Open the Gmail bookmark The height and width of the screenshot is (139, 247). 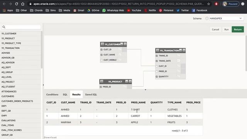click(x=79, y=10)
